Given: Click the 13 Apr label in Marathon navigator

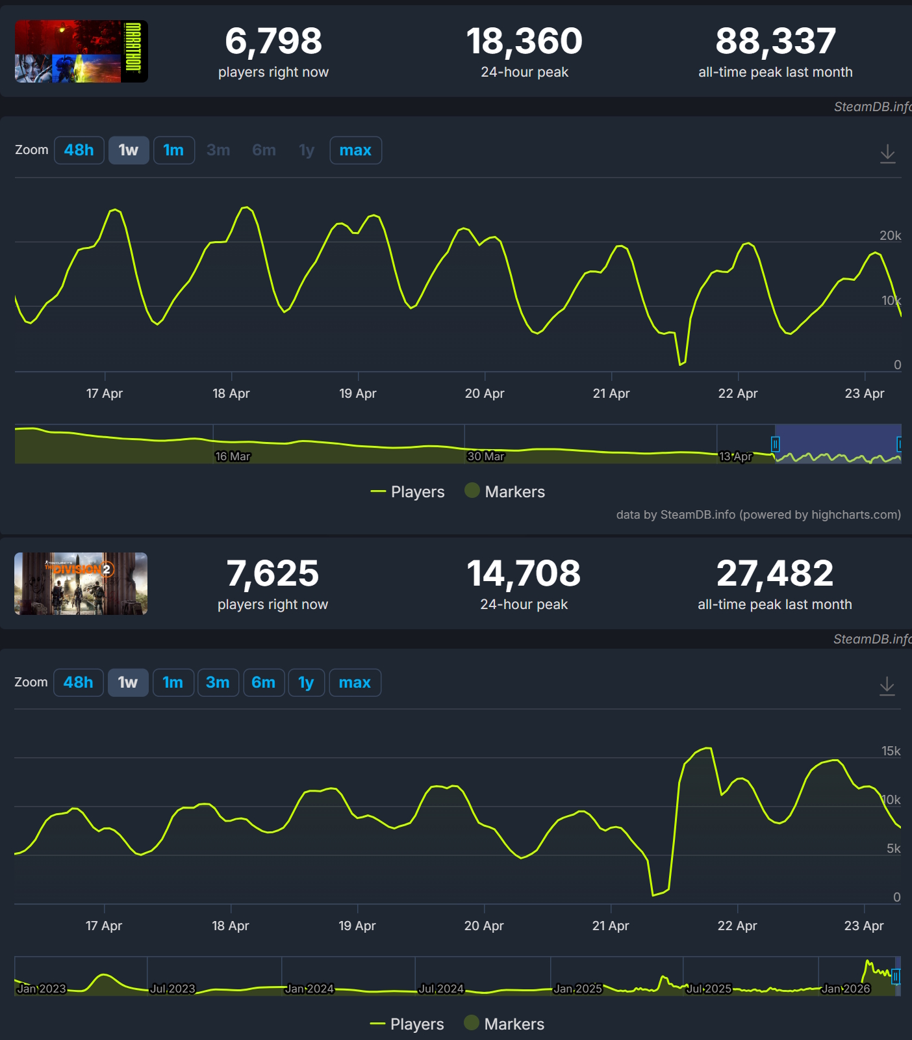Looking at the screenshot, I should (736, 456).
